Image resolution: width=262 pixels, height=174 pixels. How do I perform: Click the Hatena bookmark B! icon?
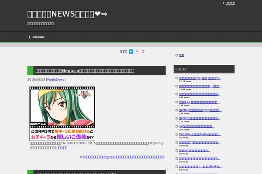[x=131, y=52]
